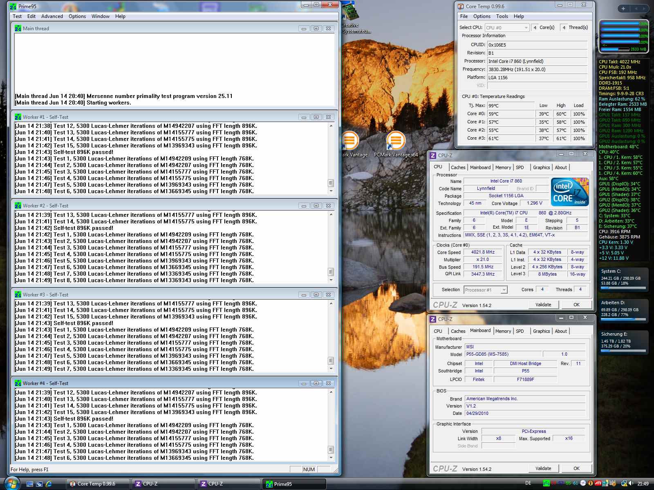Click scroll down arrow in Worker #4 window
The height and width of the screenshot is (490, 654).
(x=331, y=458)
